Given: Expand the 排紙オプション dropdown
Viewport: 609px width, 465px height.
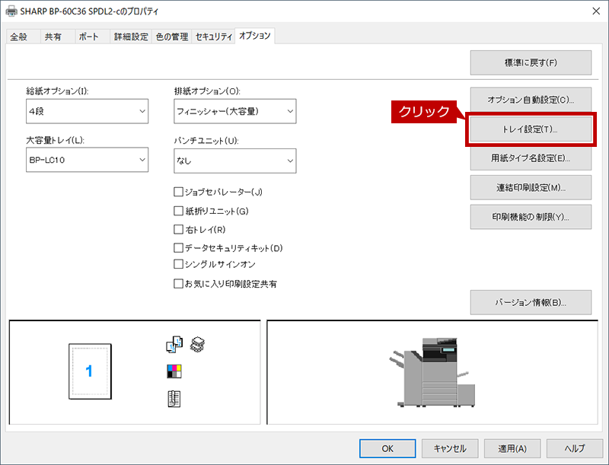Looking at the screenshot, I should pos(234,111).
